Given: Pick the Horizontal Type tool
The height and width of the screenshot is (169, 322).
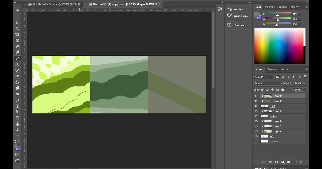Looking at the screenshot, I should (17, 106).
